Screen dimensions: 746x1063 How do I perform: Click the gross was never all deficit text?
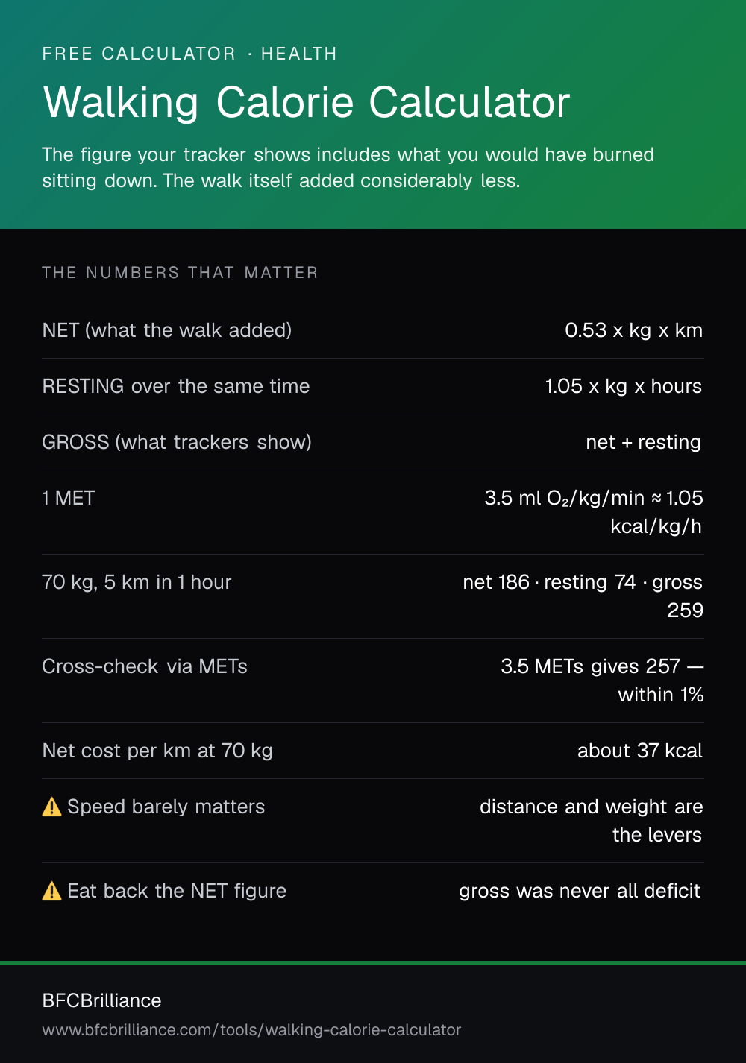tap(580, 891)
